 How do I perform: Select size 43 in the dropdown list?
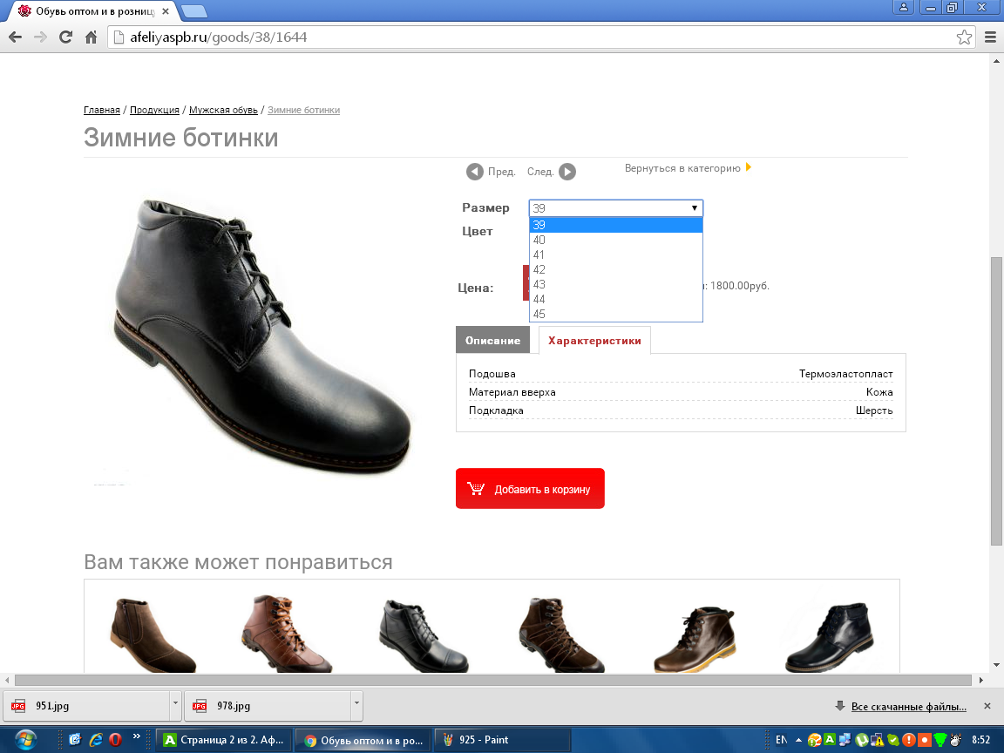pyautogui.click(x=616, y=284)
